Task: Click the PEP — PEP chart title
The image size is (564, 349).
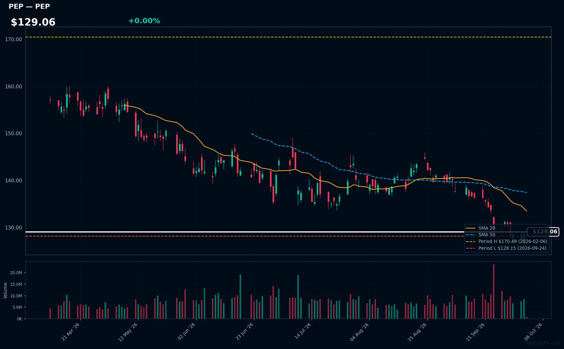Action: click(29, 7)
